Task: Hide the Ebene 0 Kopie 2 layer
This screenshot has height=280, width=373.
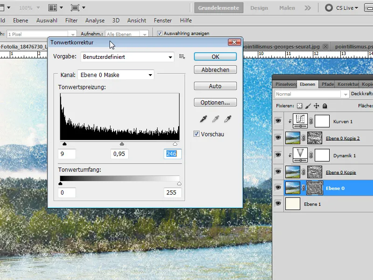Action: coord(278,137)
